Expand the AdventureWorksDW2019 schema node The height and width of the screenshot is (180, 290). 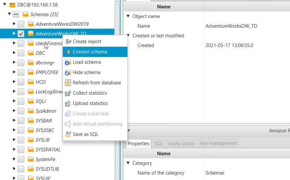click(x=14, y=24)
